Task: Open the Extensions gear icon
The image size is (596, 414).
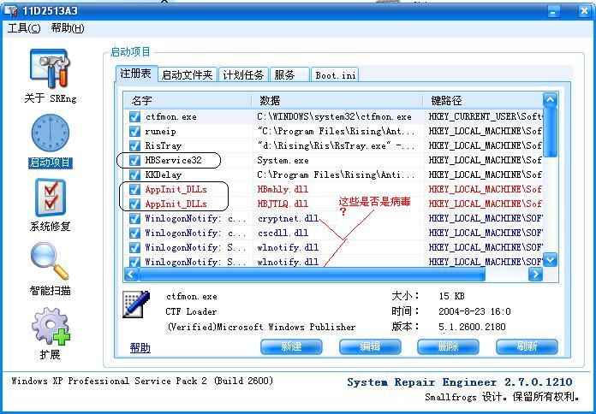Action: [51, 326]
